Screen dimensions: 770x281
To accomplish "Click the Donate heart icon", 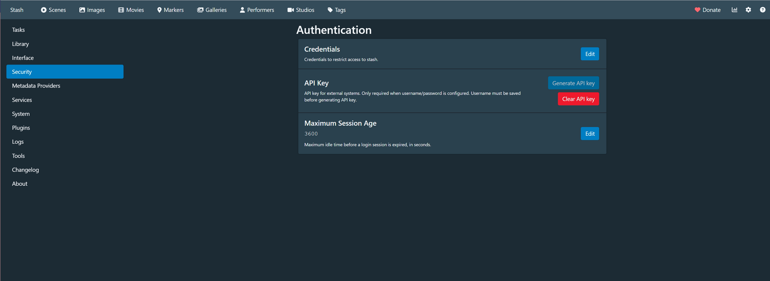I will click(697, 10).
